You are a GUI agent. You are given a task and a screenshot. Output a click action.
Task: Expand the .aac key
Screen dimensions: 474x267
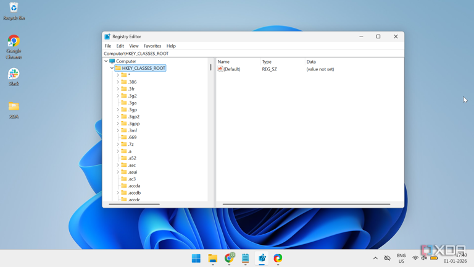[x=118, y=165]
